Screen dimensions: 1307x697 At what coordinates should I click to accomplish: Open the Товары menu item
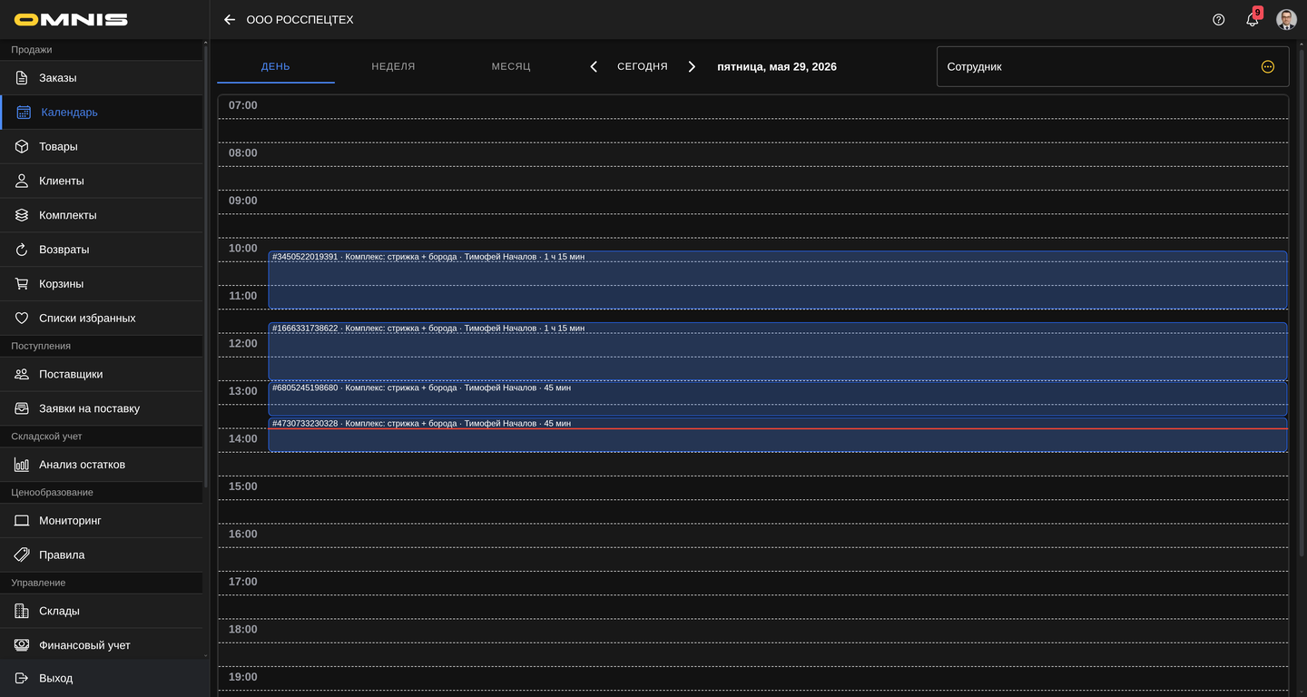click(102, 147)
